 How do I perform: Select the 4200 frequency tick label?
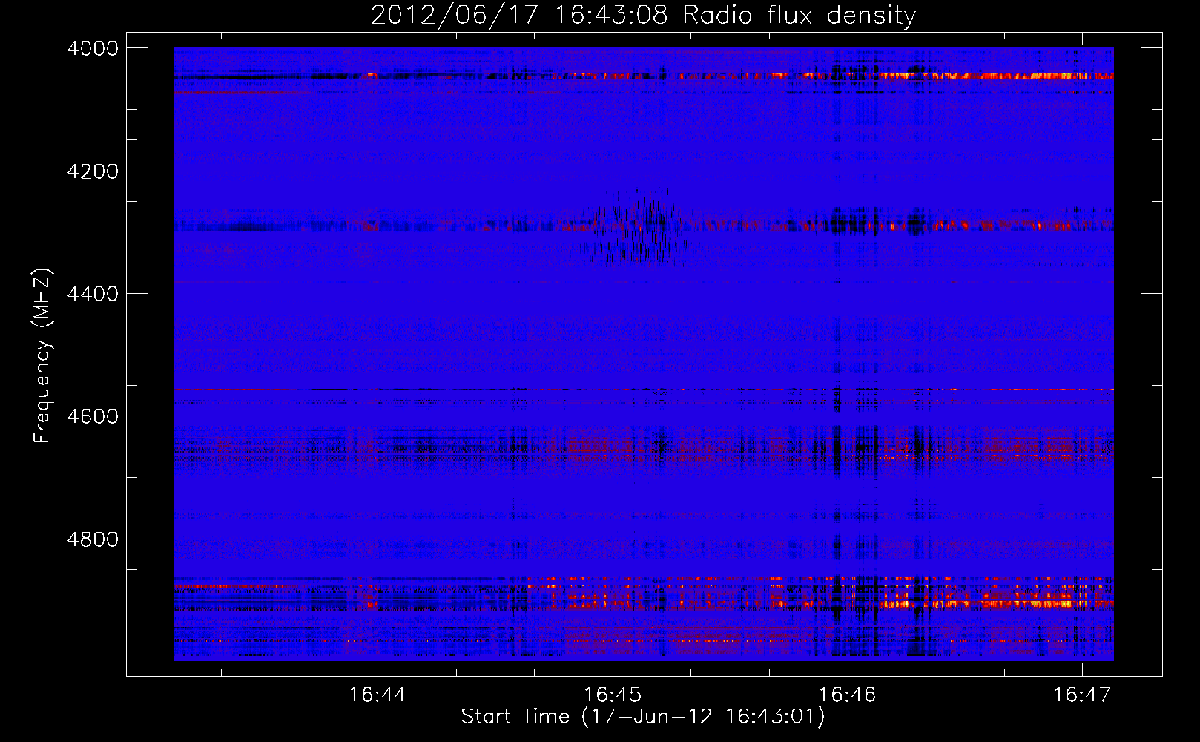93,171
